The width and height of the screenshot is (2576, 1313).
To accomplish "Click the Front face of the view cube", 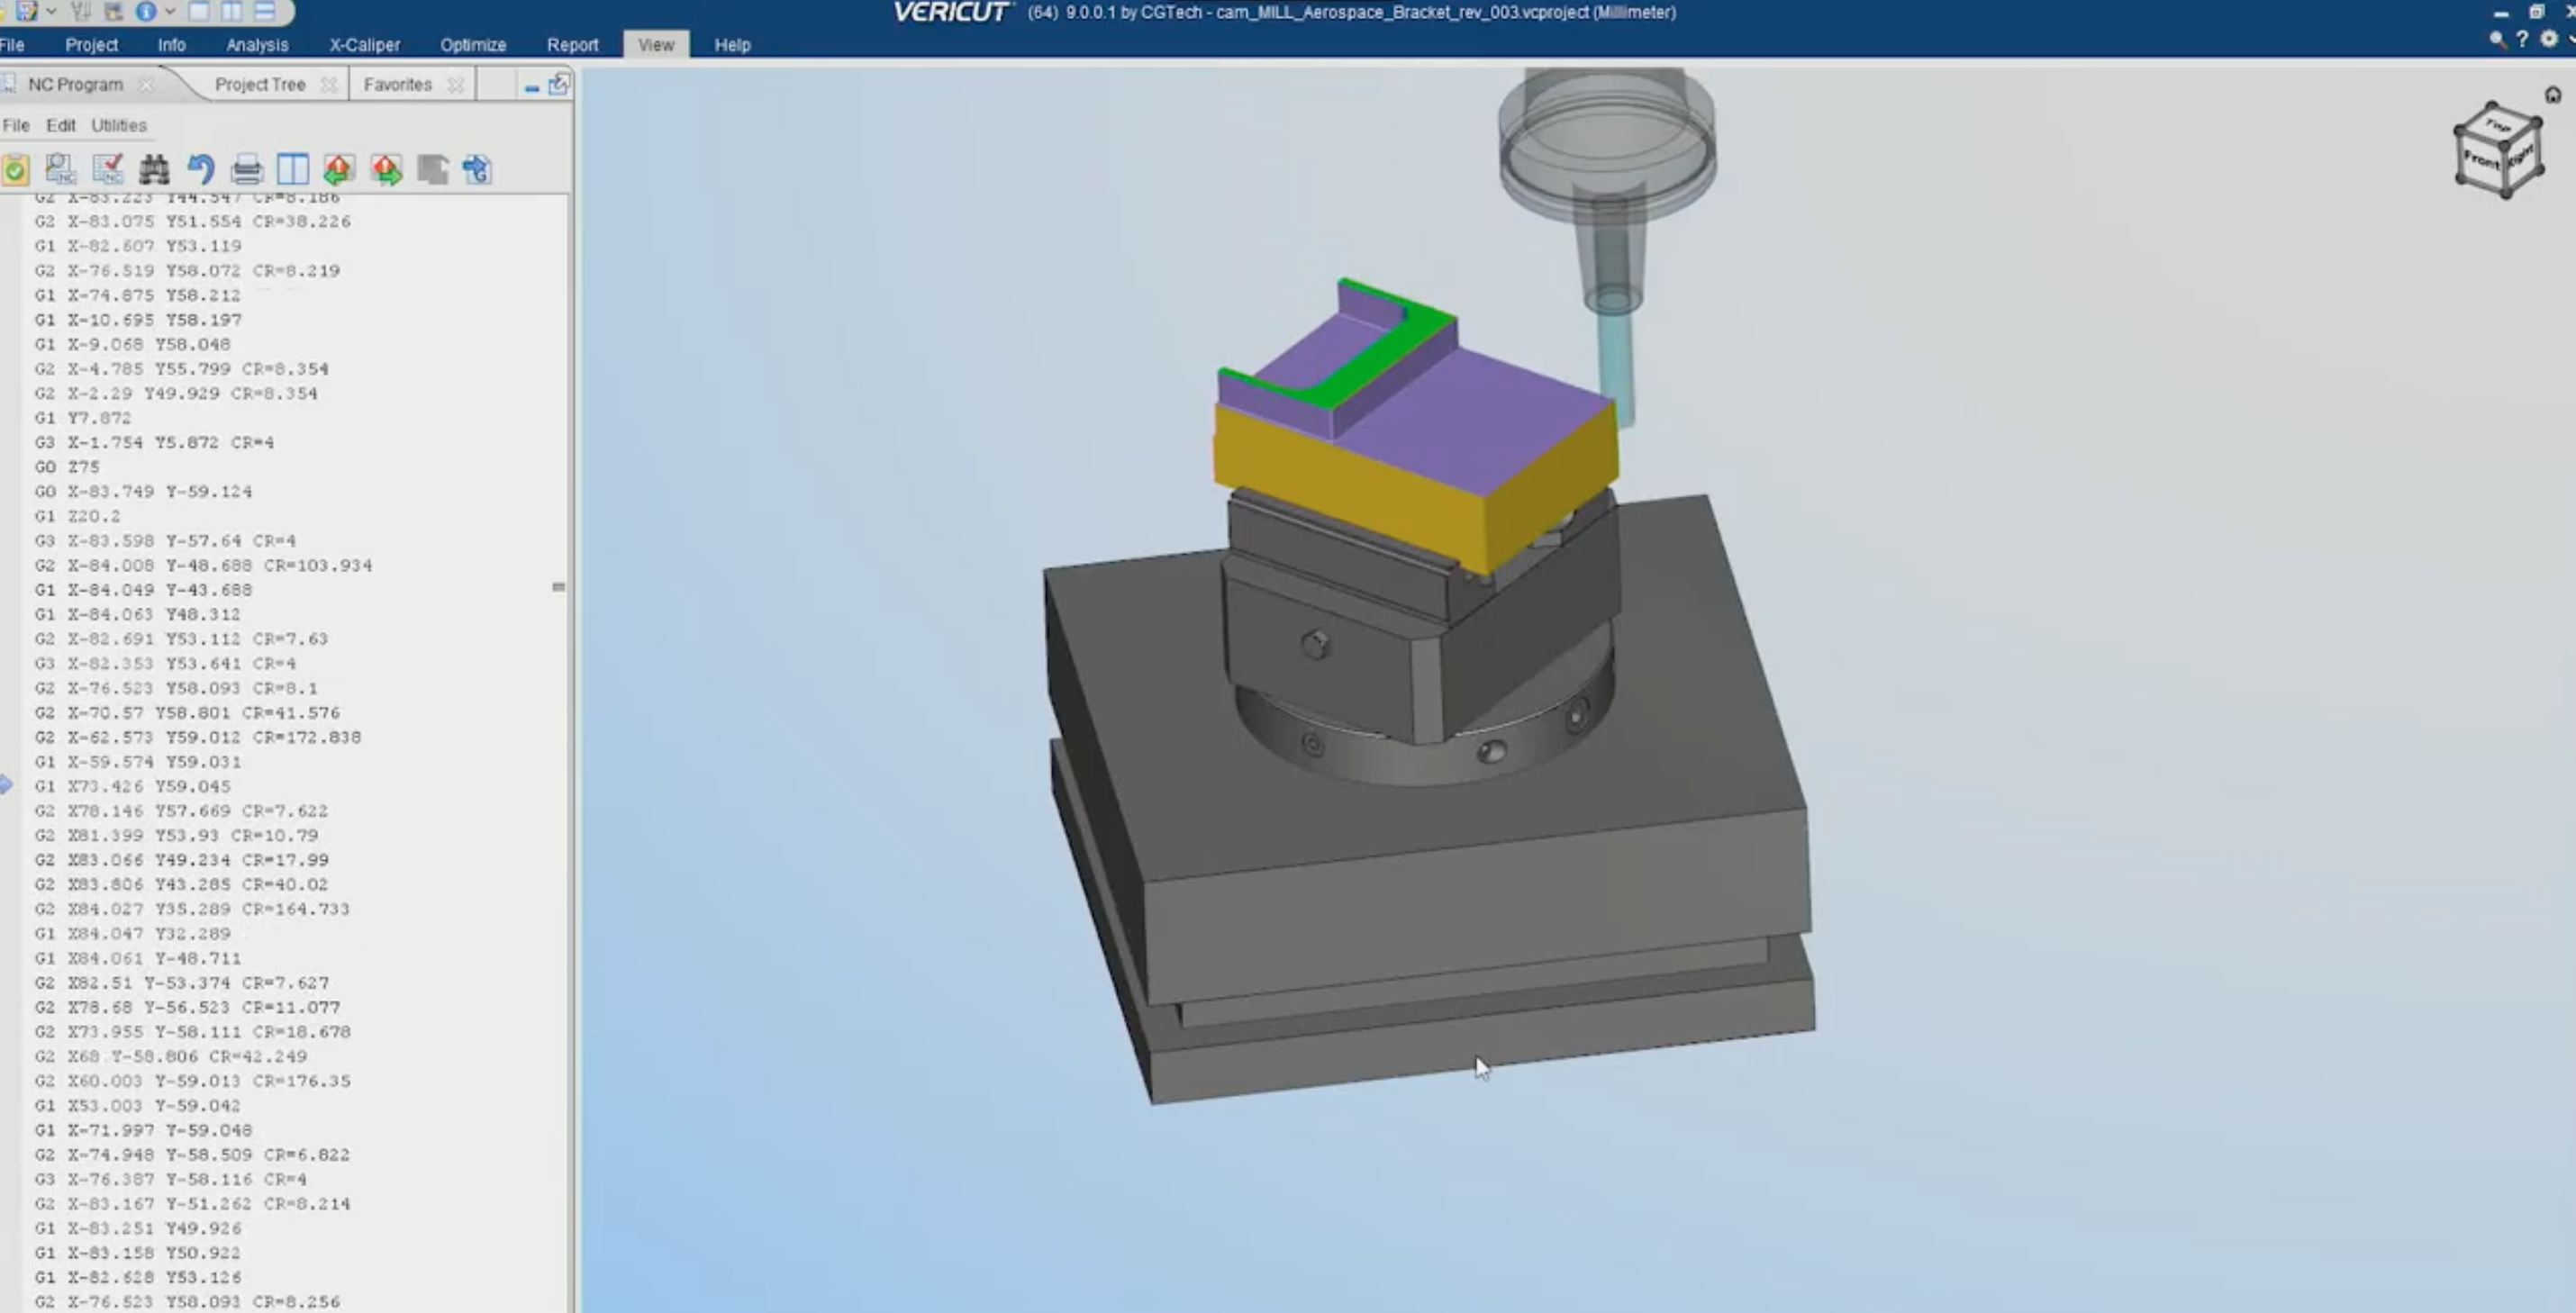I will pos(2480,160).
